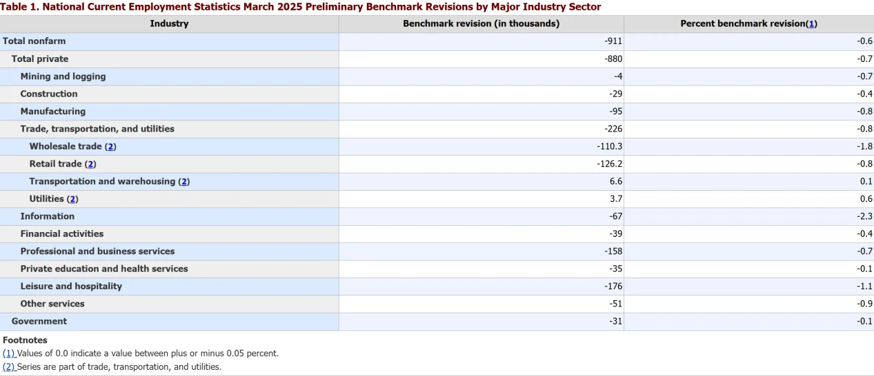
Task: Click the 'Professional and business services' row label
Action: 97,251
